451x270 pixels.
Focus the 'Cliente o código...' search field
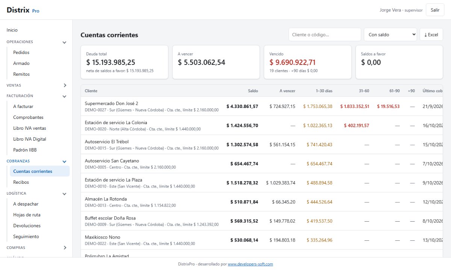point(325,34)
